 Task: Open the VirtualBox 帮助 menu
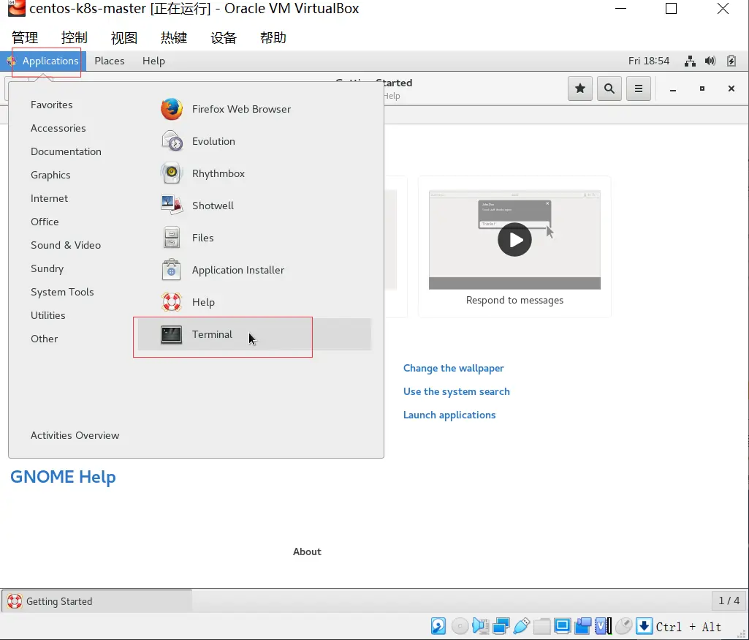[x=273, y=38]
